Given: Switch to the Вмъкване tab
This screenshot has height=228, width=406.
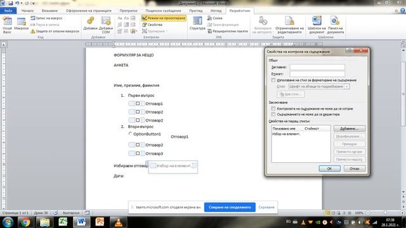Looking at the screenshot, I should coord(49,11).
